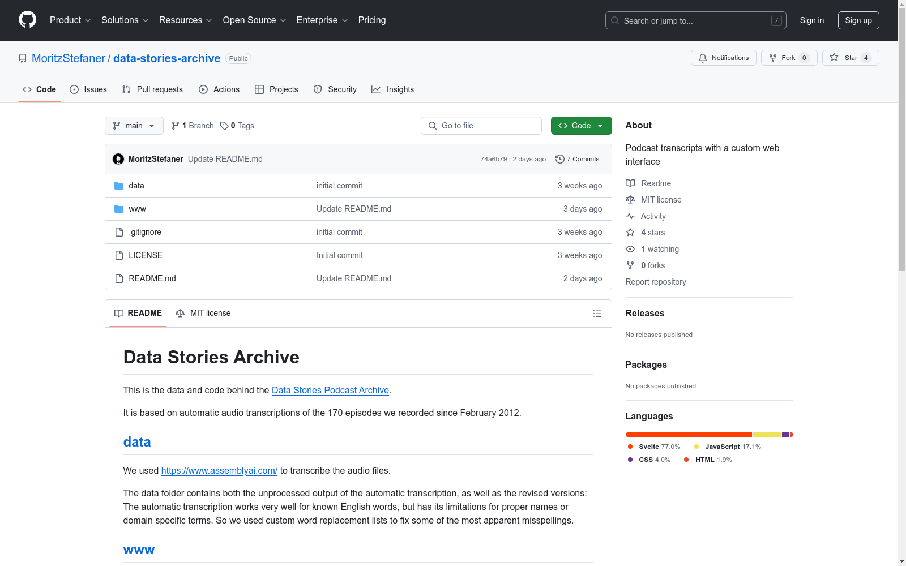
Task: Click the Notifications bell button
Action: [723, 58]
